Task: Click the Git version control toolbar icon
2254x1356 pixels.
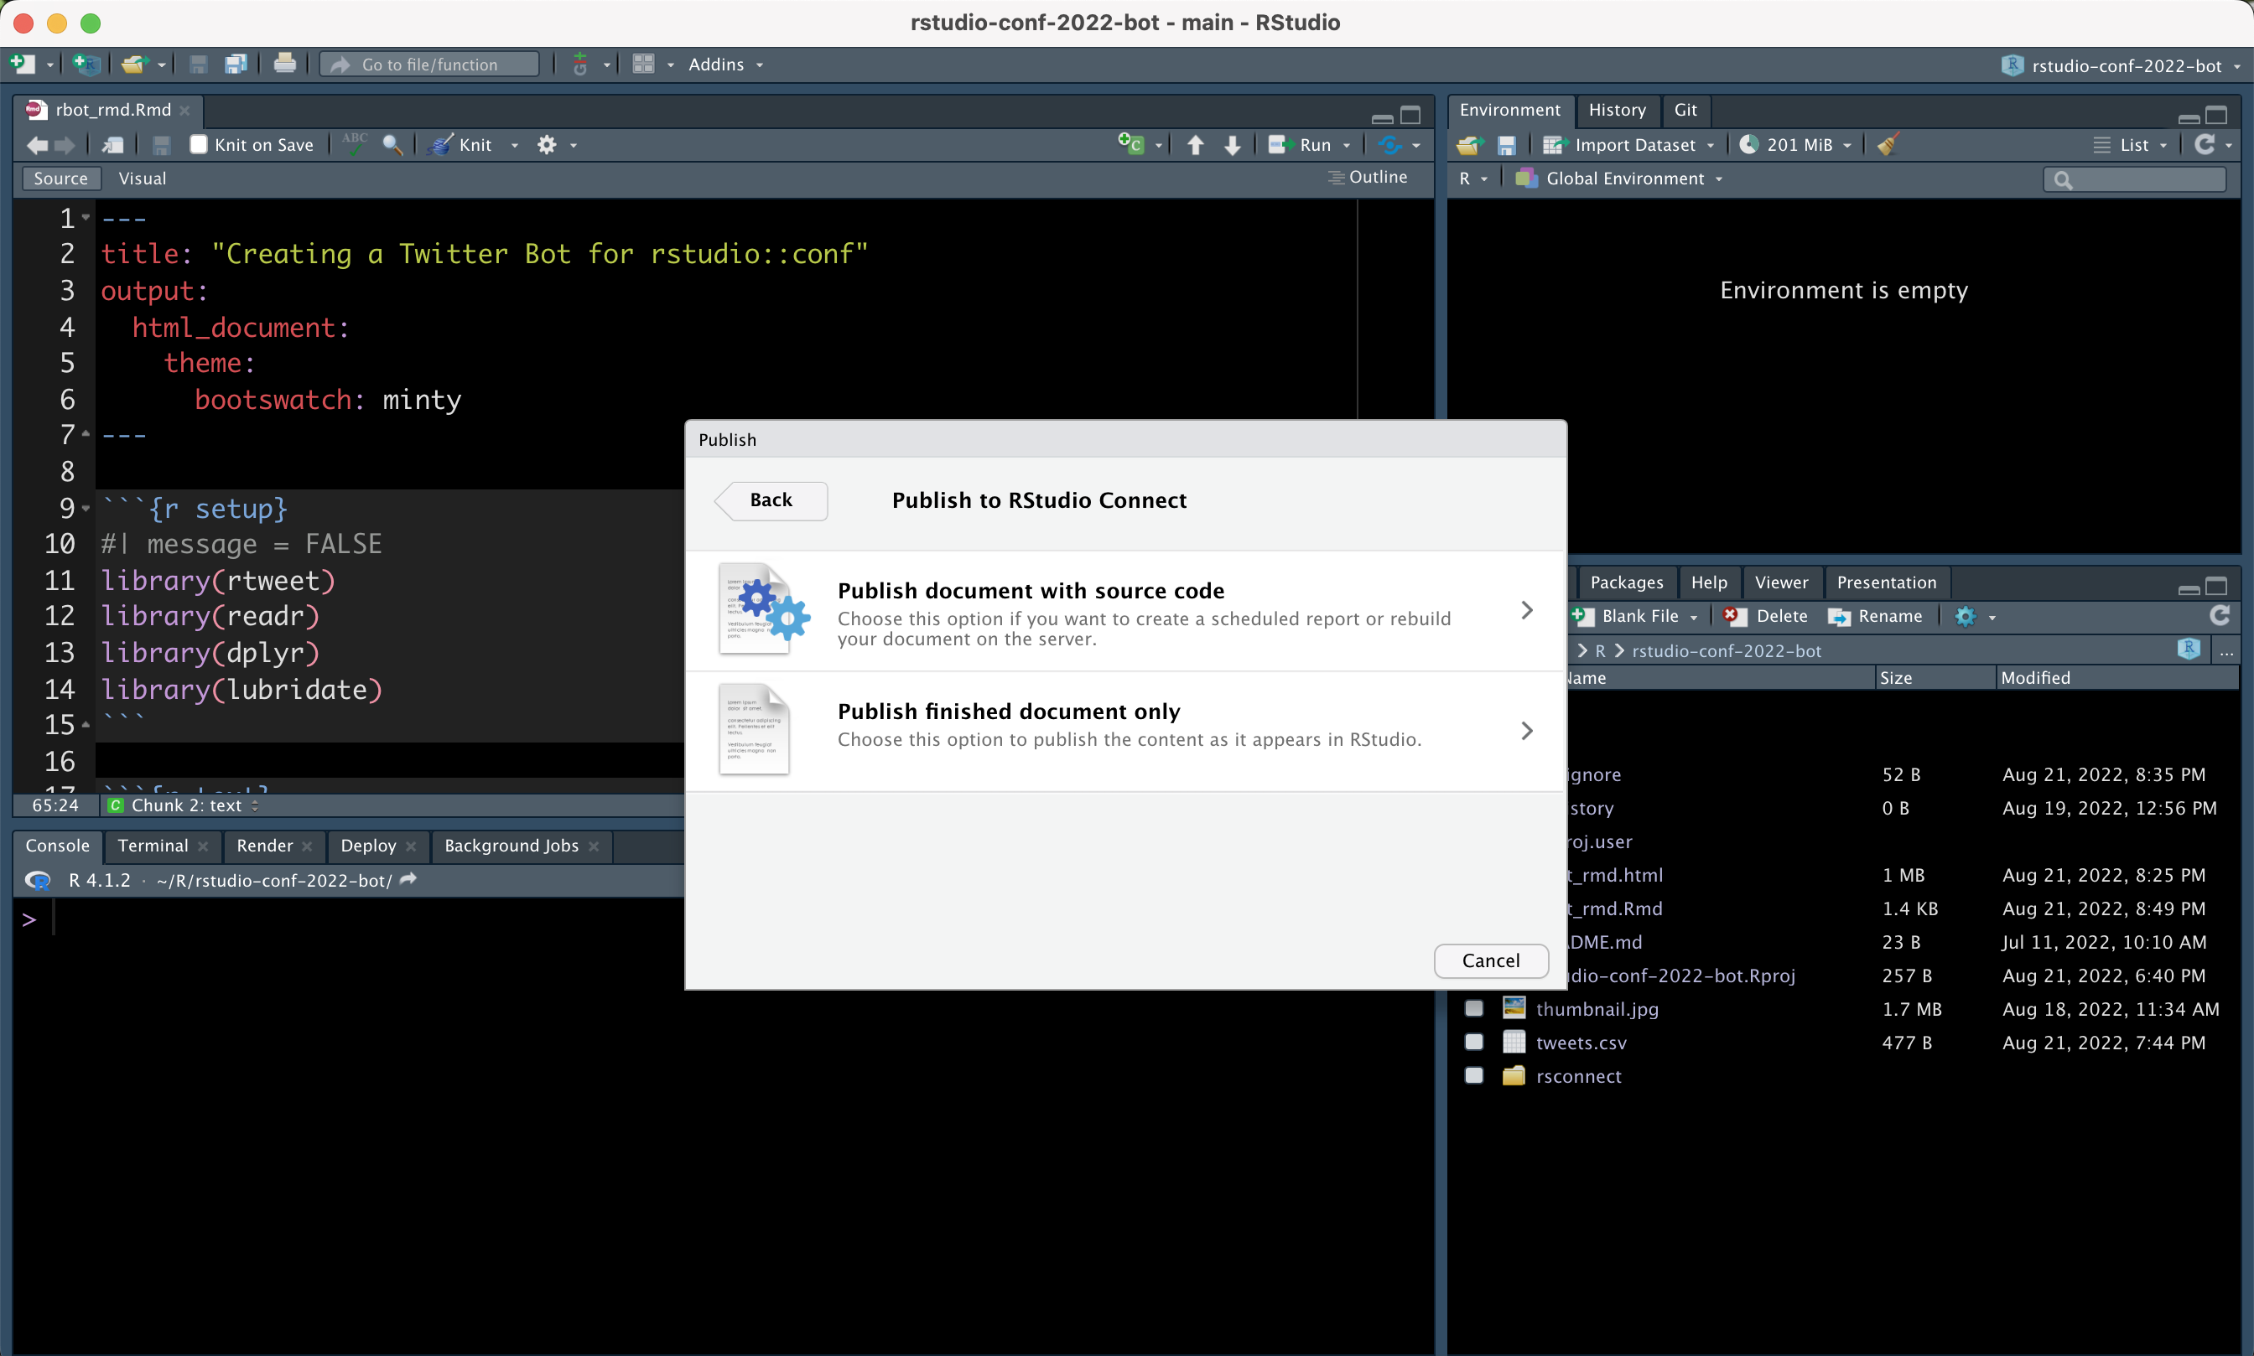Action: click(x=579, y=64)
